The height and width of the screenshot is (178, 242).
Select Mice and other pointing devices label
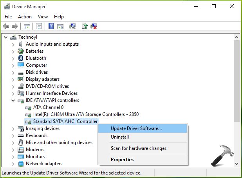[x=59, y=142]
